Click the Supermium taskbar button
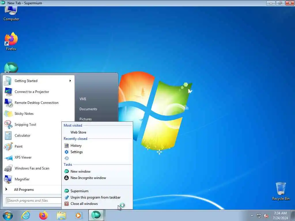Screen dimensions: 295x221 pyautogui.click(x=96, y=215)
